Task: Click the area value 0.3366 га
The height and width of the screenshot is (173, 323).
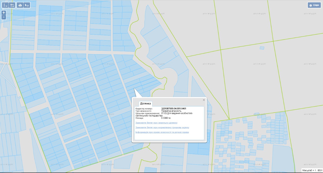Action: [166, 118]
